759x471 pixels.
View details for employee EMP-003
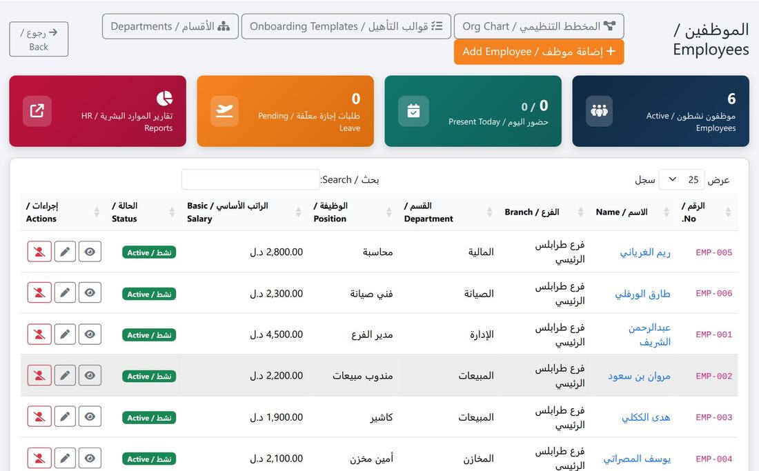90,417
